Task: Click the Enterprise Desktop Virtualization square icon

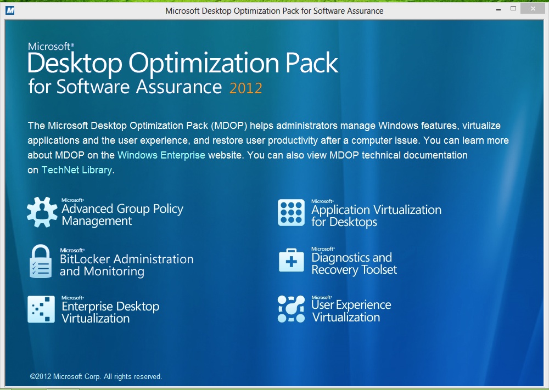Action: tap(41, 309)
